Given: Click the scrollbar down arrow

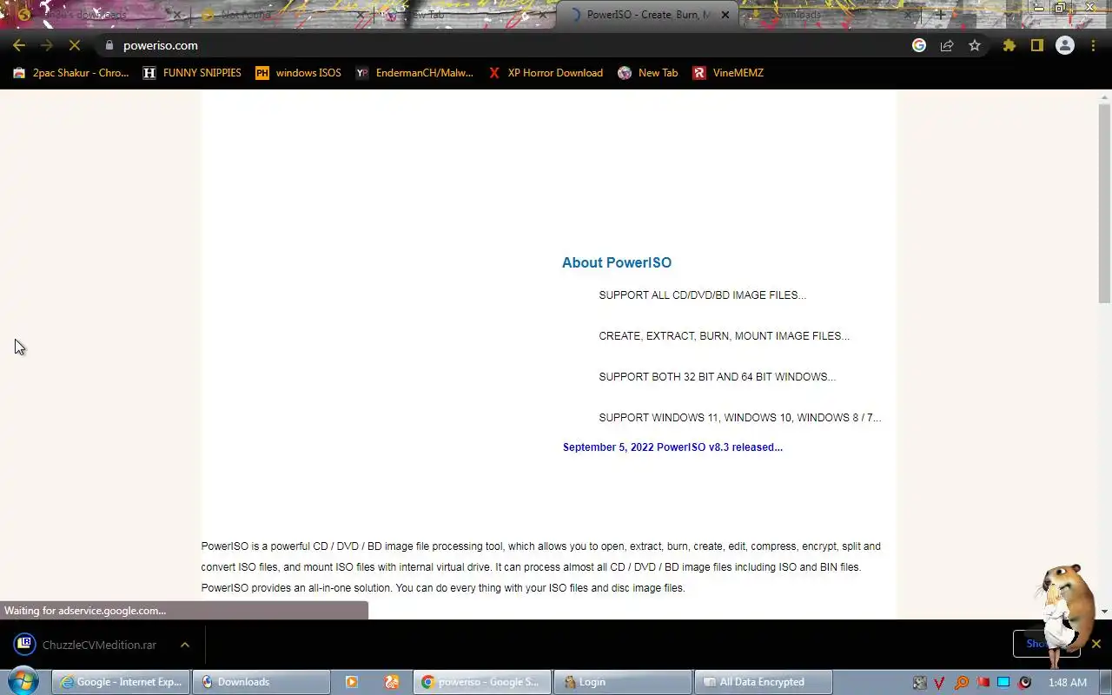Looking at the screenshot, I should [x=1104, y=612].
